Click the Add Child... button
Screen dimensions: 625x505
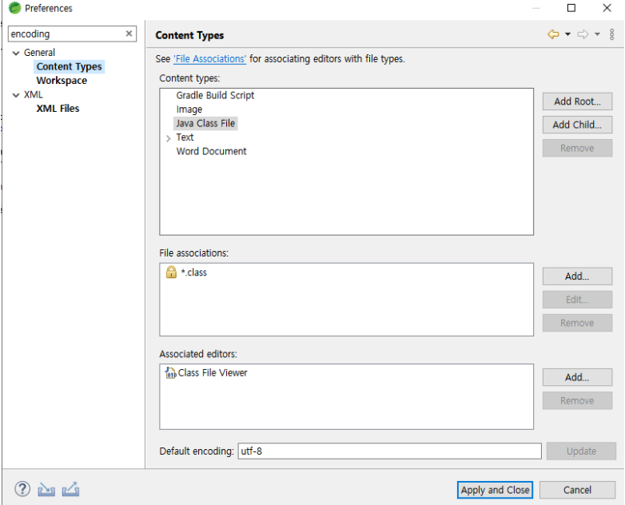point(577,125)
